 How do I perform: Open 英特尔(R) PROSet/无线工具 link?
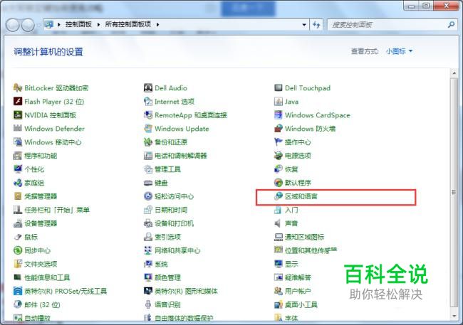pyautogui.click(x=66, y=291)
